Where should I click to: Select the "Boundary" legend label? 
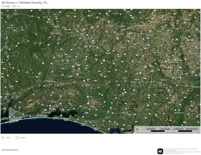point(23,138)
